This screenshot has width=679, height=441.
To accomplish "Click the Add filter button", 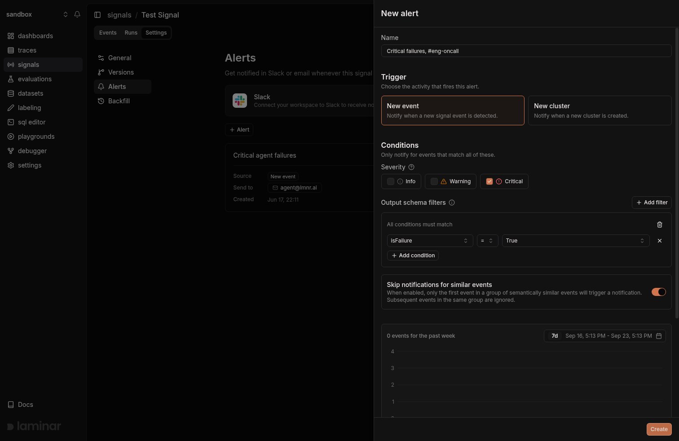I will tap(652, 203).
